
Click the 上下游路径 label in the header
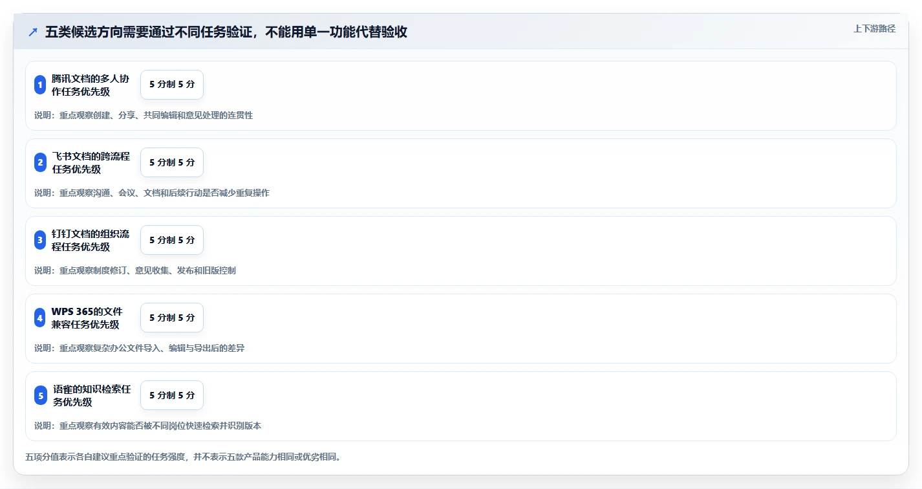click(x=874, y=28)
